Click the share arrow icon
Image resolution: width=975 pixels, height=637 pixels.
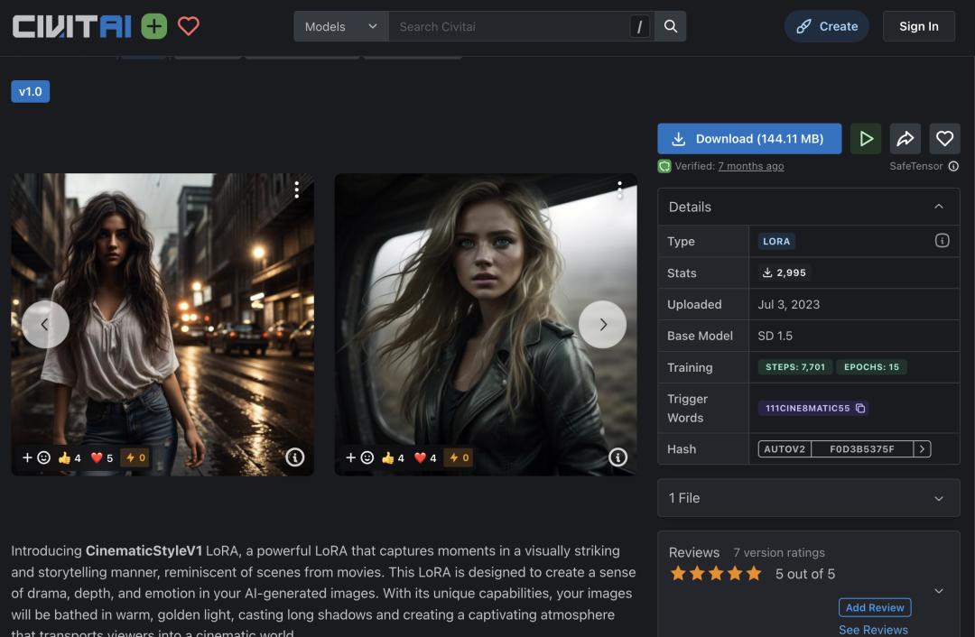905,139
